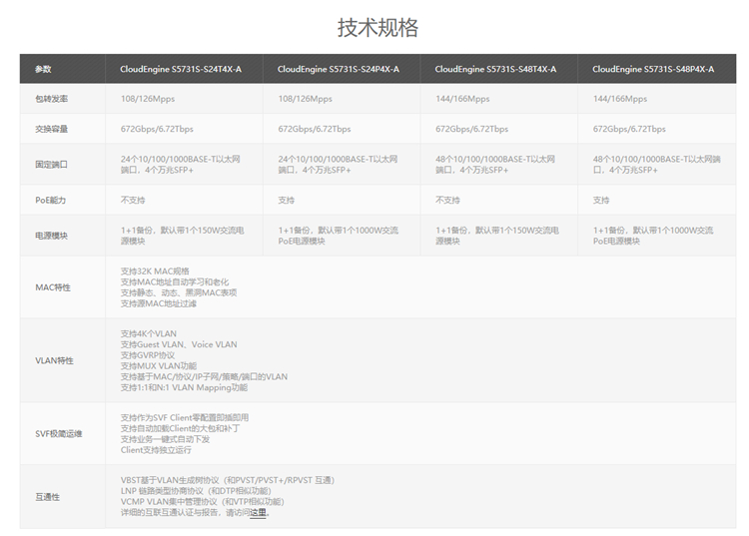Select the CloudEngine S5731S-S48T4X-A column header

coord(495,69)
